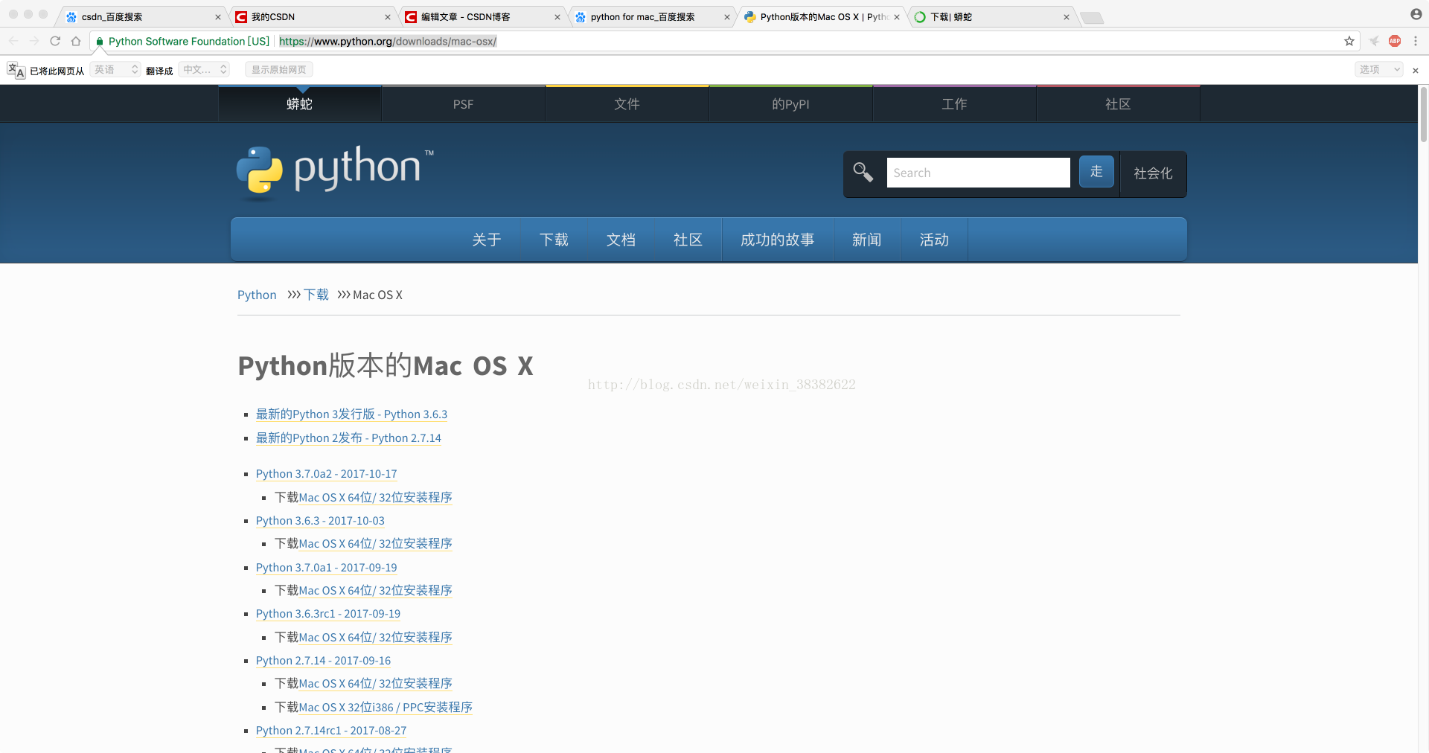Close the 下载| 蟒蛇 tab

[x=1067, y=17]
